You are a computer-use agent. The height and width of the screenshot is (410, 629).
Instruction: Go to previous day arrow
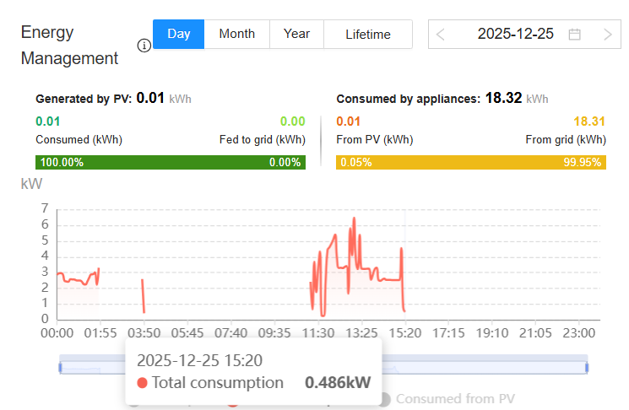tap(440, 35)
